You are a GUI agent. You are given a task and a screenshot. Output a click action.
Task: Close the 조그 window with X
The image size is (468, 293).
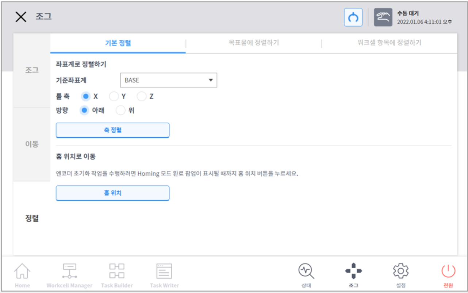[x=21, y=17]
